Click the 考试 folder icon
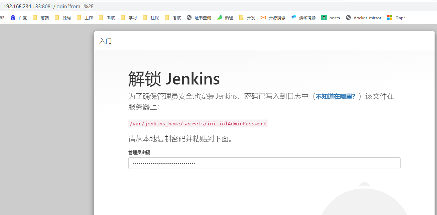Image resolution: width=437 pixels, height=215 pixels. [x=167, y=18]
